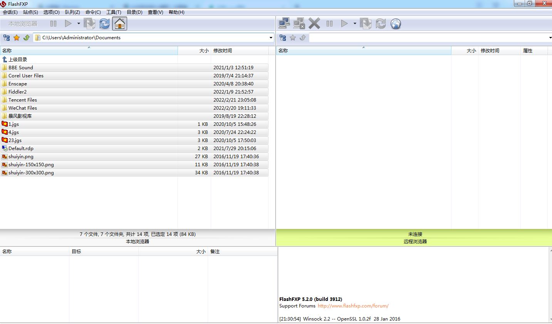Open the 查看(V) menu

[155, 12]
